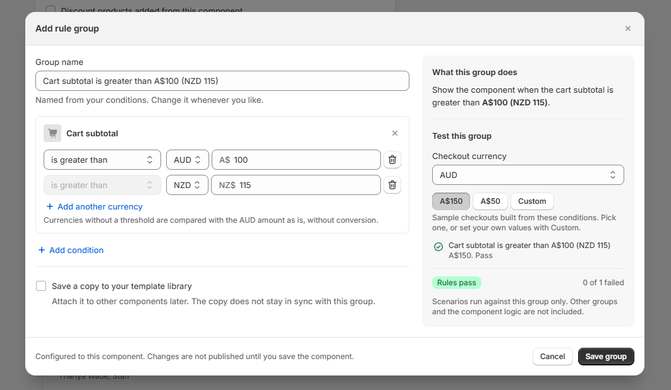Click the 'What this group does' heading

click(475, 73)
